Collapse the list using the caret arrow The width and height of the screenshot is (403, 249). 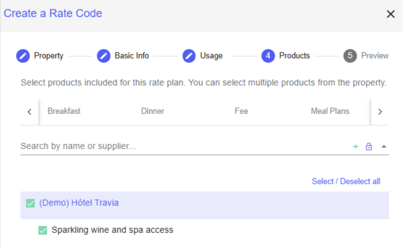(x=383, y=147)
